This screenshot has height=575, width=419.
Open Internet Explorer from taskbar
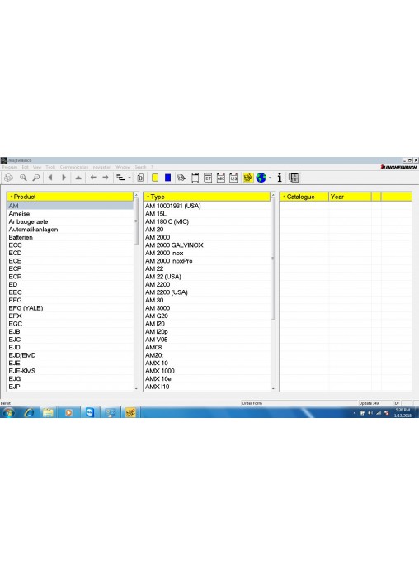click(x=29, y=412)
